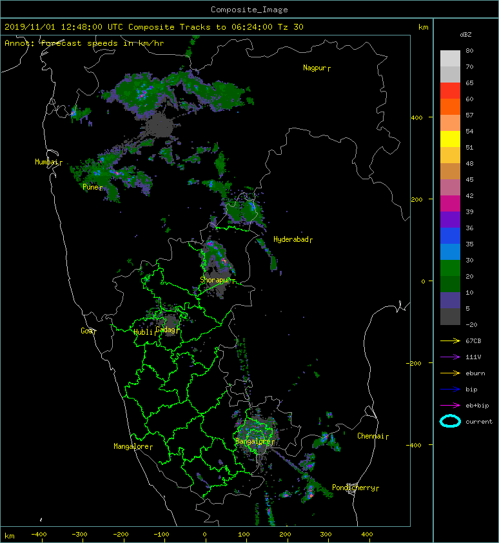
Task: Click the 67CB legend label
Action: (x=473, y=341)
